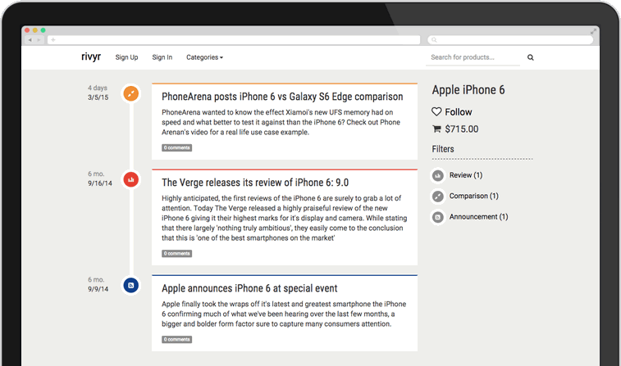The image size is (621, 366).
Task: Toggle the Announcement filter icon
Action: coord(438,217)
